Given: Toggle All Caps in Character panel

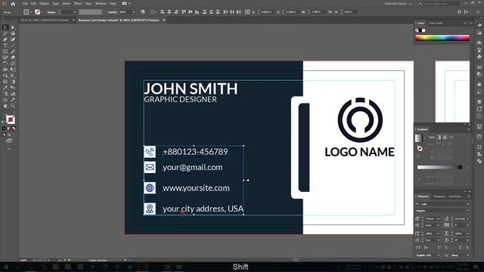Looking at the screenshot, I should coord(418,248).
